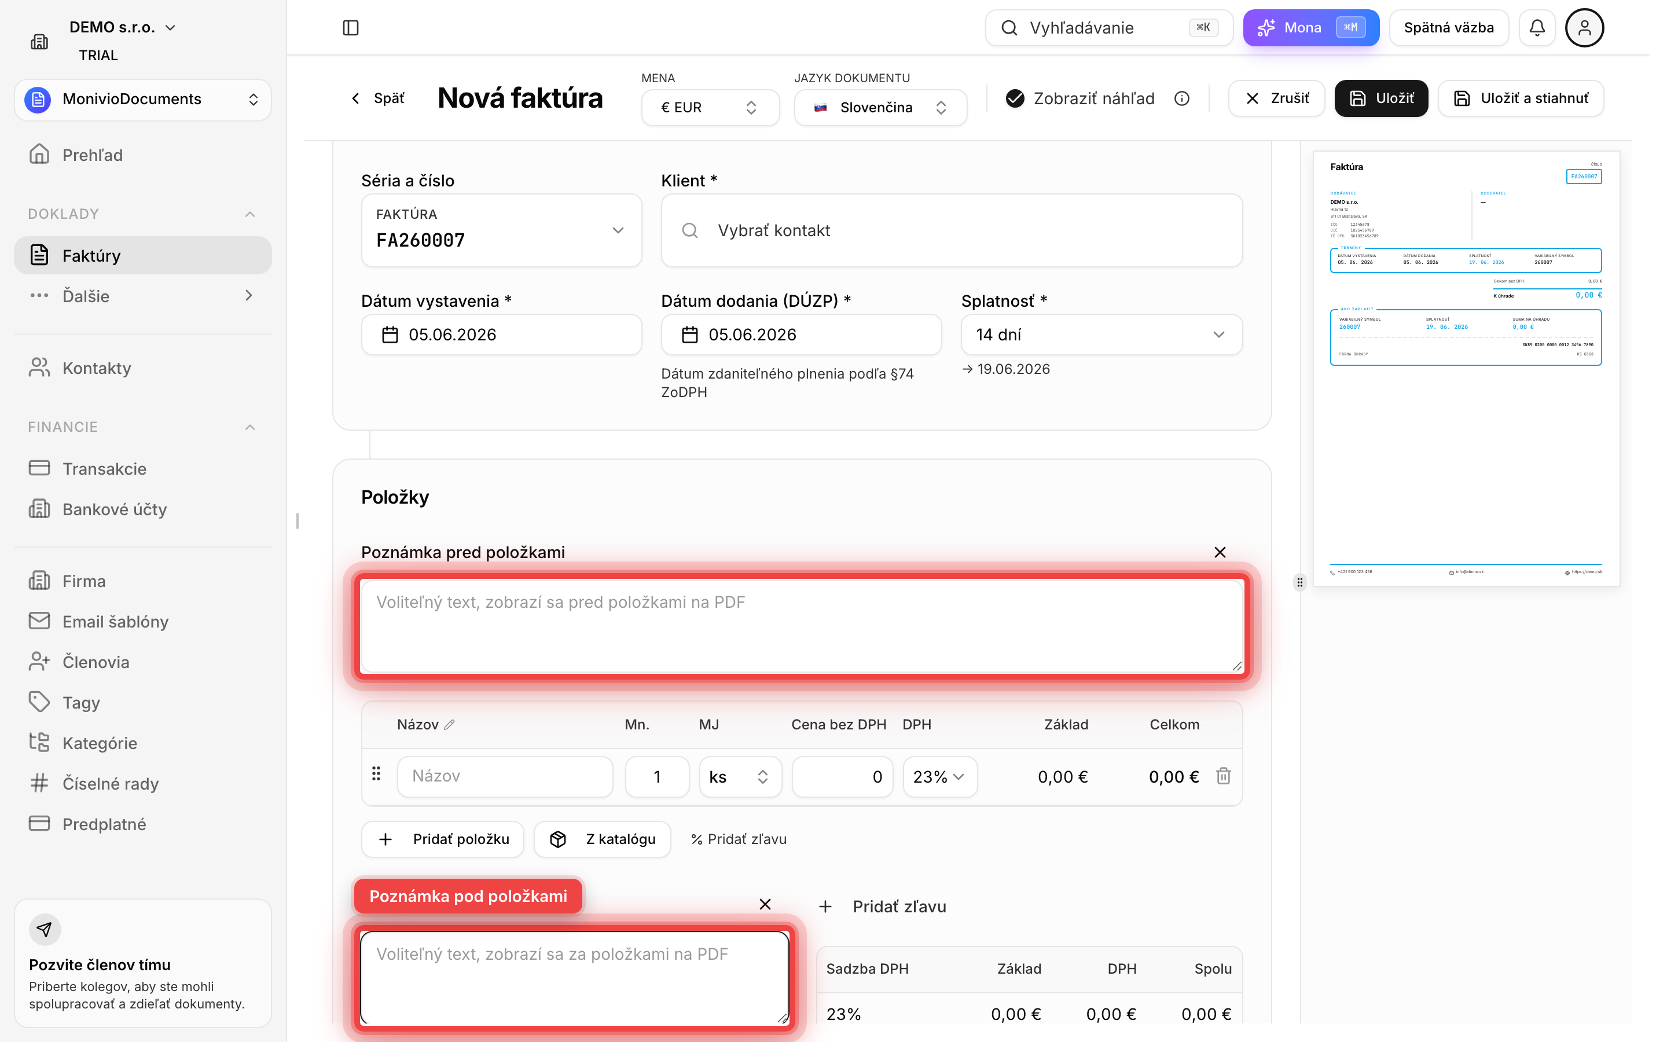Click the invoice PDF preview thumbnail

(x=1466, y=369)
